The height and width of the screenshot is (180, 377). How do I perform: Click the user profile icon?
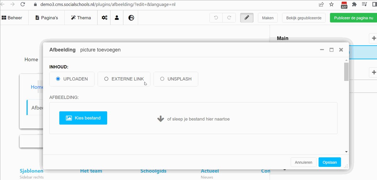[x=117, y=18]
